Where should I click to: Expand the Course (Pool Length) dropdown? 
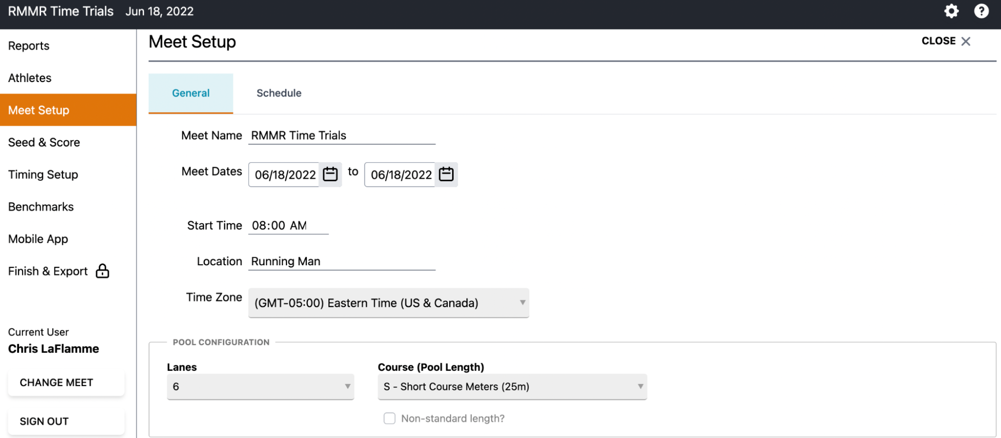pos(512,386)
